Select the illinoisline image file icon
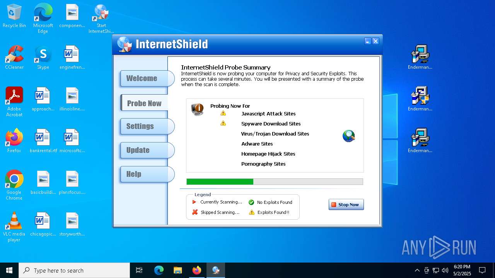Image resolution: width=495 pixels, height=278 pixels. click(72, 100)
